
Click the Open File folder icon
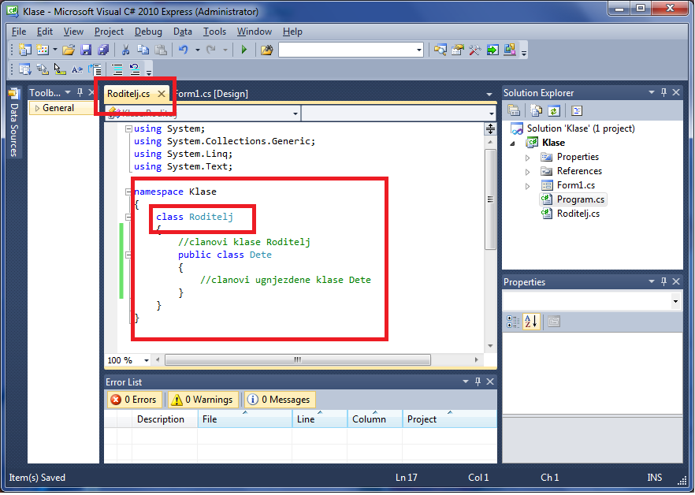coord(69,50)
